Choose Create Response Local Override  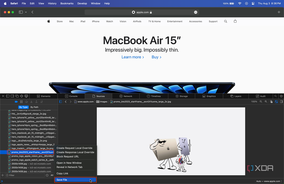(75, 152)
